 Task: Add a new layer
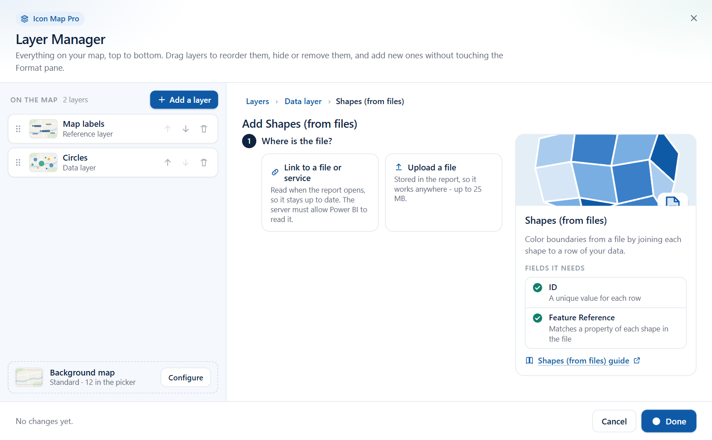click(184, 100)
